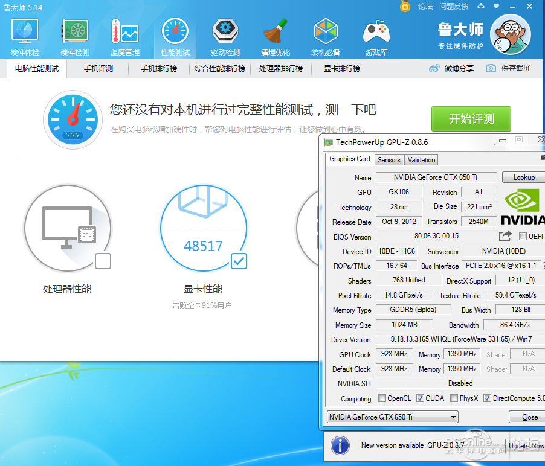
Task: Open the 论坛 forum link
Action: (x=425, y=6)
